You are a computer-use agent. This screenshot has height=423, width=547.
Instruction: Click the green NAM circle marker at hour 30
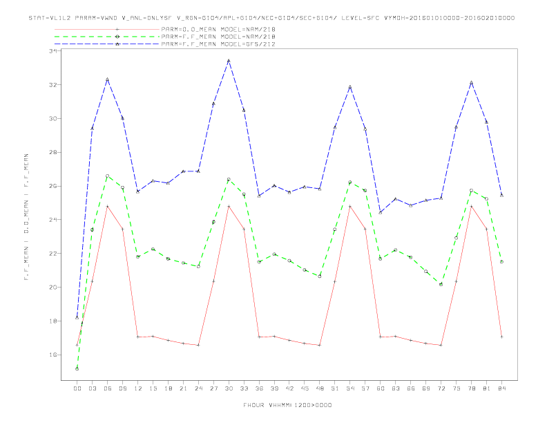229,180
